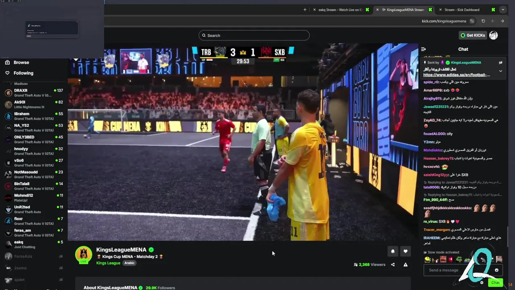Viewport: 515px width, 290px height.
Task: Close the Stream - Kick Dashboard tab
Action: 441,10
